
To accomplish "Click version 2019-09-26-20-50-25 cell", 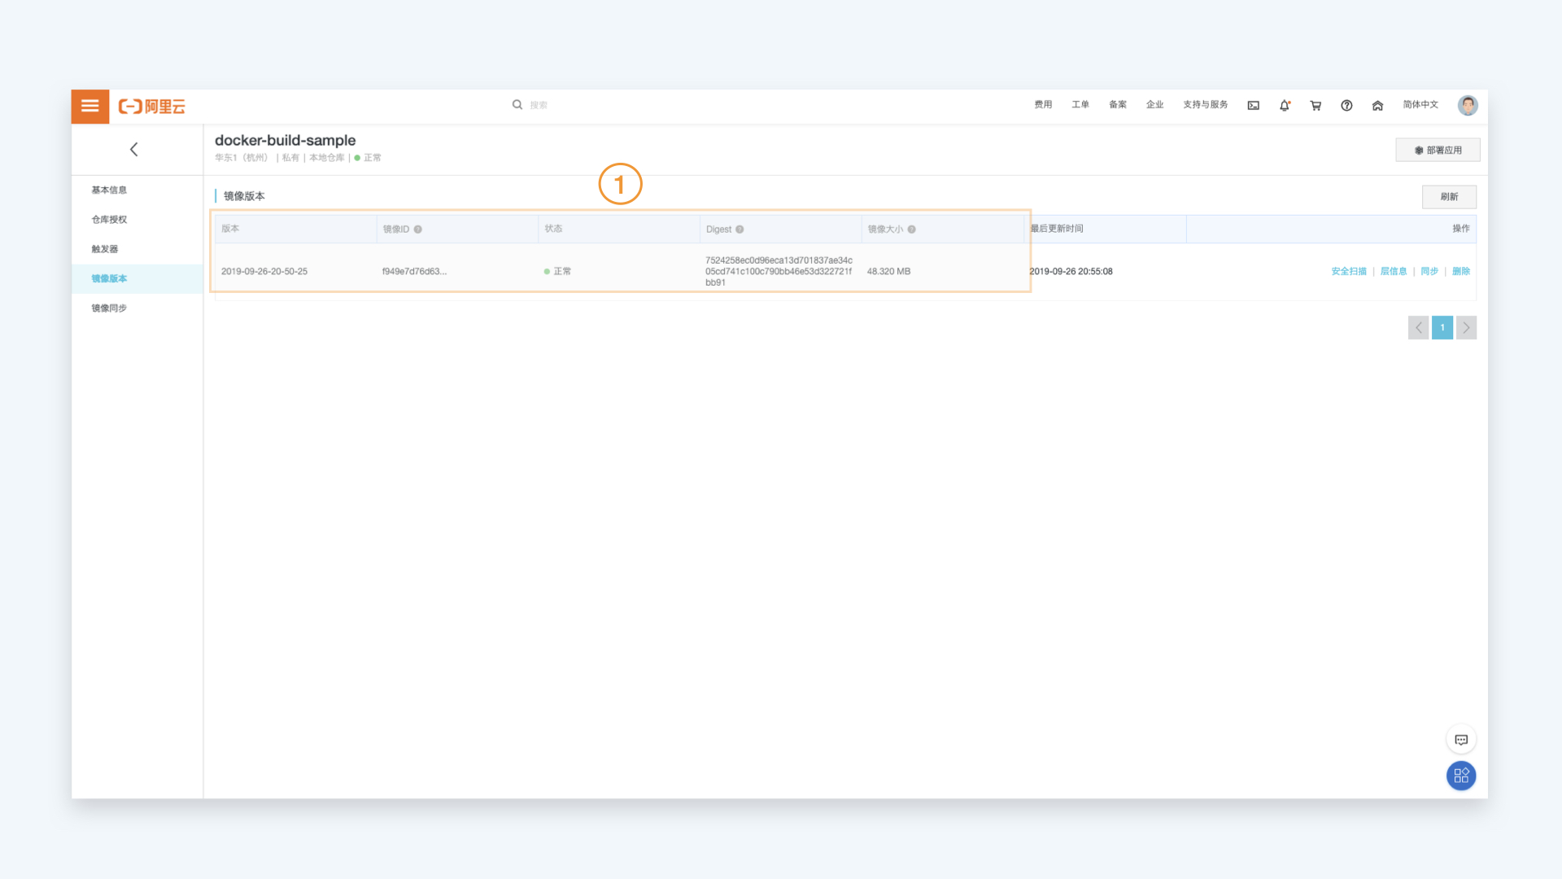I will [264, 272].
